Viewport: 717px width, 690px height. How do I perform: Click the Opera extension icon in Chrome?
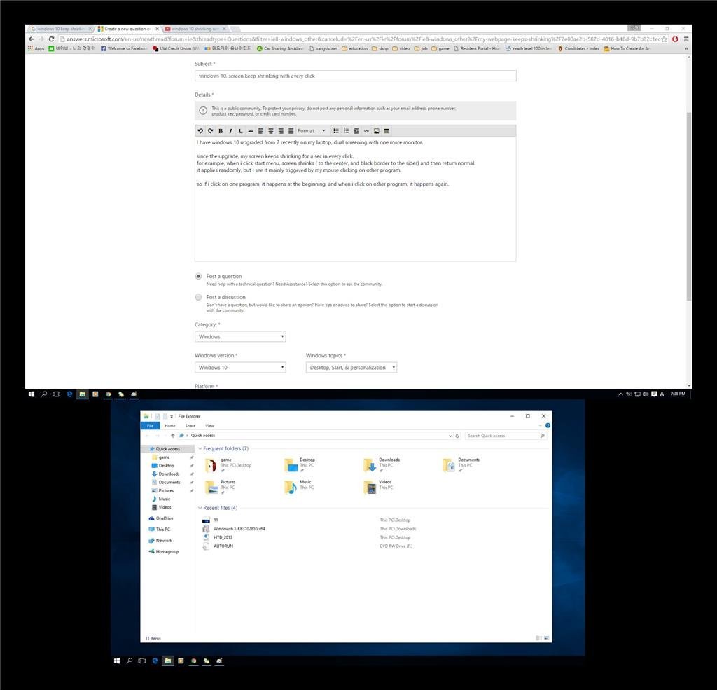(675, 39)
